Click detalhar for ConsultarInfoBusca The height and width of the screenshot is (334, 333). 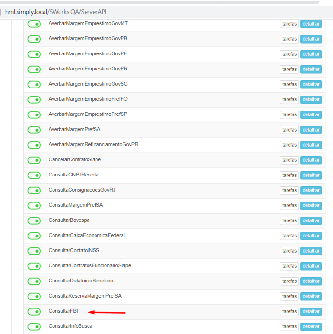(311, 326)
